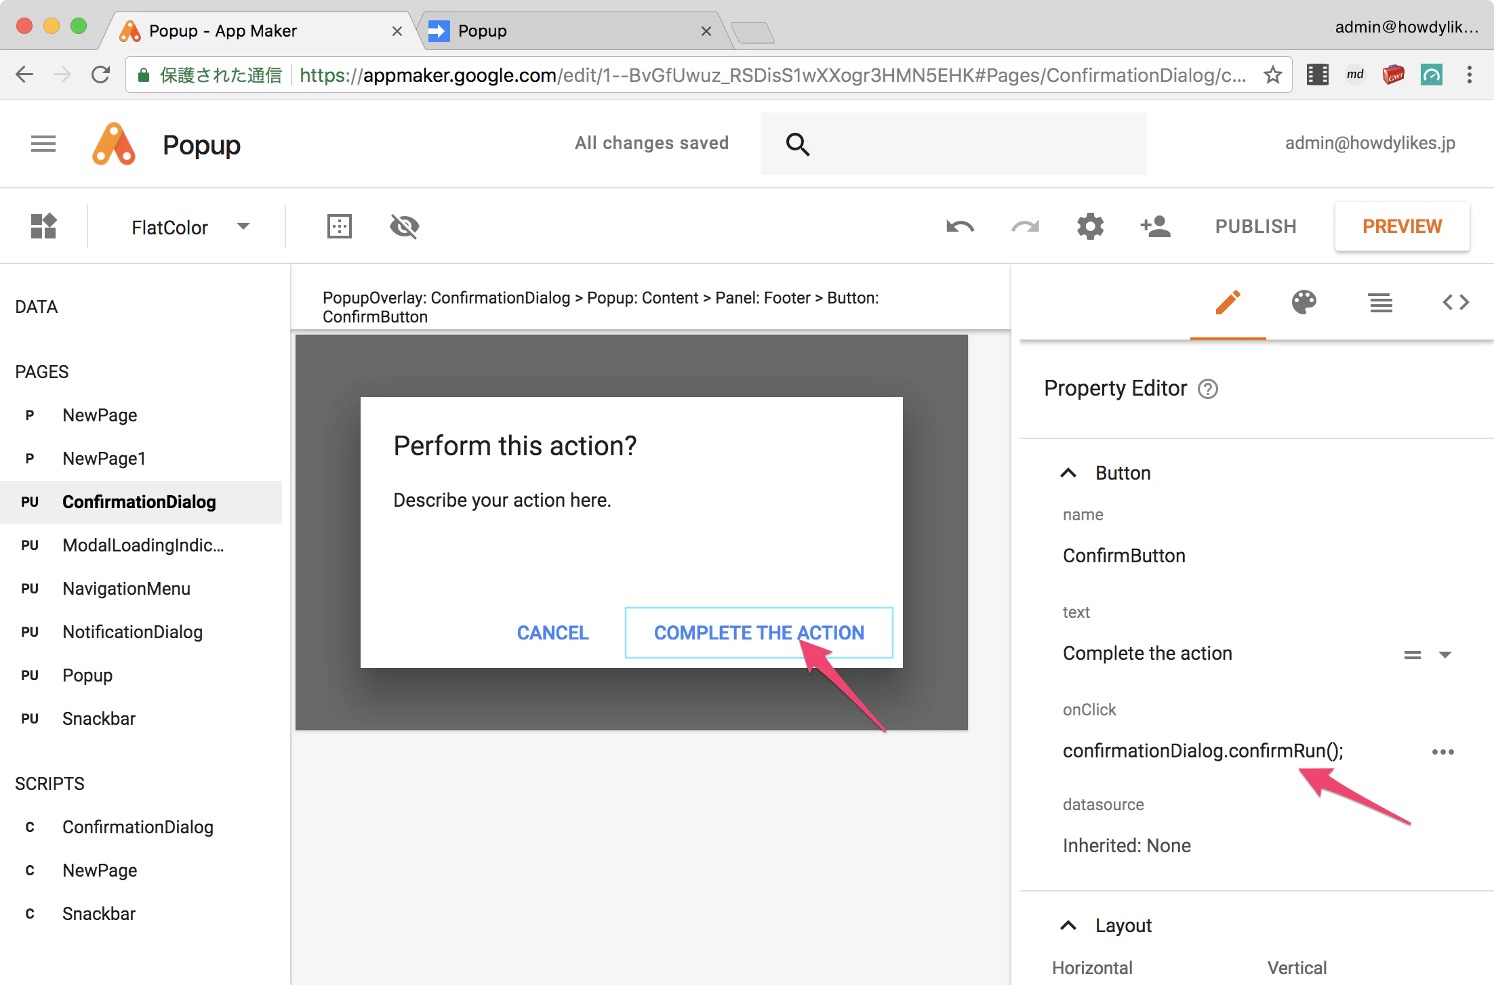Toggle the layout grid outline icon
The height and width of the screenshot is (985, 1494).
[339, 226]
